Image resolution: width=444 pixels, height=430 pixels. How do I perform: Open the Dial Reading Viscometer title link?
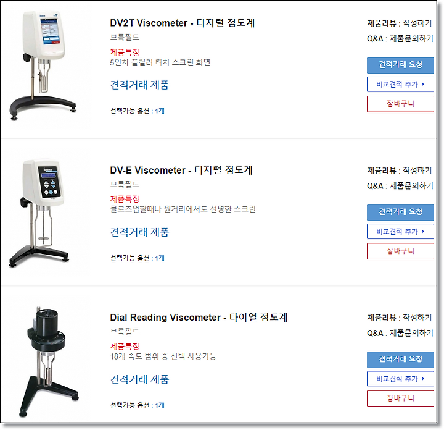point(199,318)
